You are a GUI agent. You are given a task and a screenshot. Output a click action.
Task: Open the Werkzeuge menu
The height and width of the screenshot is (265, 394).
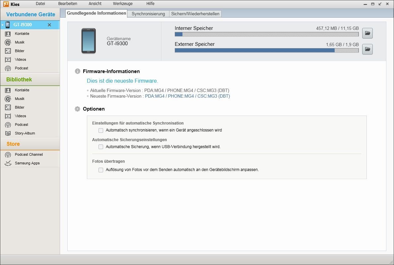[x=122, y=4]
